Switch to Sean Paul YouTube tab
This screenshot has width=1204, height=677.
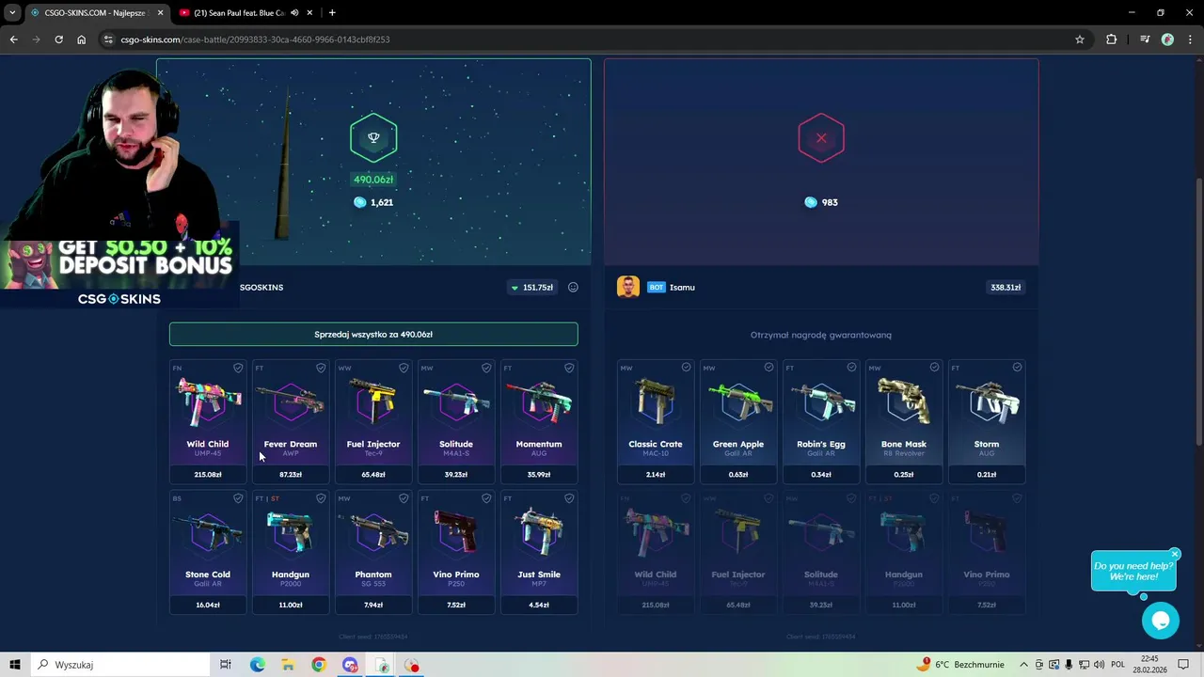click(x=238, y=12)
